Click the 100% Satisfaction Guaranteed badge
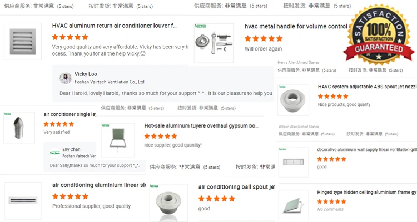Screen dimensions: 417x222 379,34
